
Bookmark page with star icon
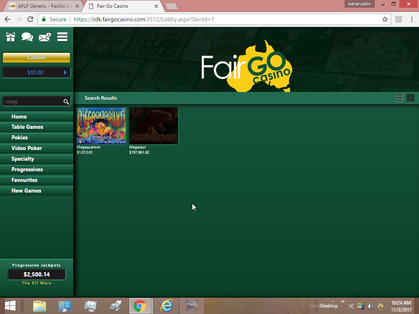click(385, 19)
